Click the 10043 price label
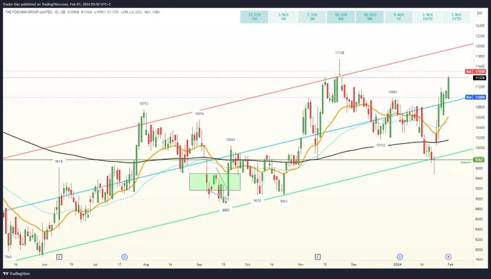The width and height of the screenshot is (491, 279). click(230, 139)
